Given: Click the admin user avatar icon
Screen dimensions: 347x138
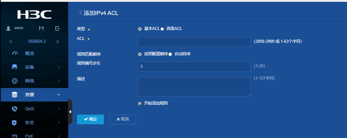Looking at the screenshot, I should click(x=8, y=28).
